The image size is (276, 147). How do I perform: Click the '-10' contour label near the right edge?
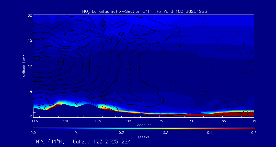pos(245,79)
